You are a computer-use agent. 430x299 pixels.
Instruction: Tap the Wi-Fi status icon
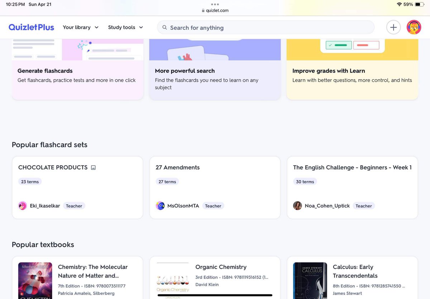coord(399,4)
